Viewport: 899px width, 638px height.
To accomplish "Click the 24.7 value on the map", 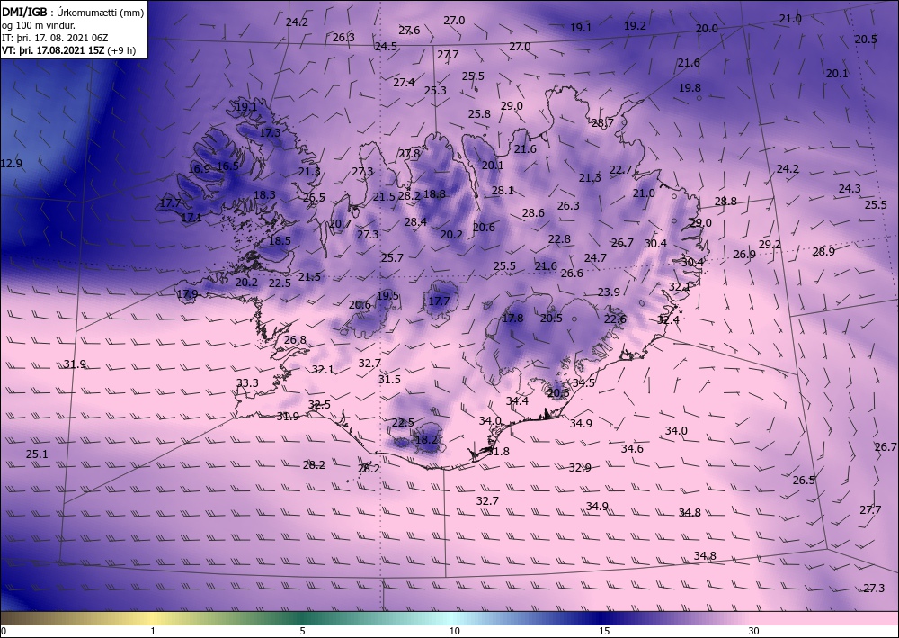I will [x=595, y=258].
